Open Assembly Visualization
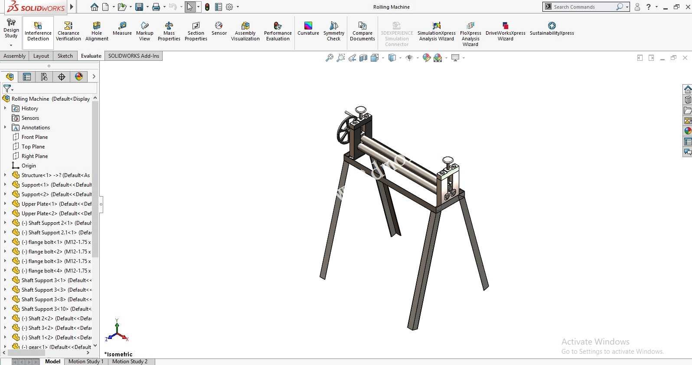Screen dimensions: 692x365 (245, 31)
